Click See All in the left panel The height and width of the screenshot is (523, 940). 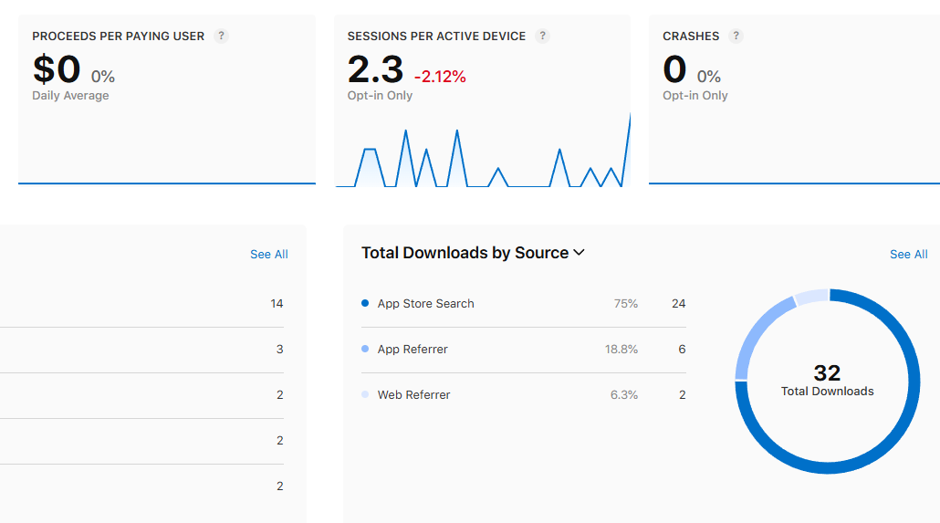click(268, 255)
